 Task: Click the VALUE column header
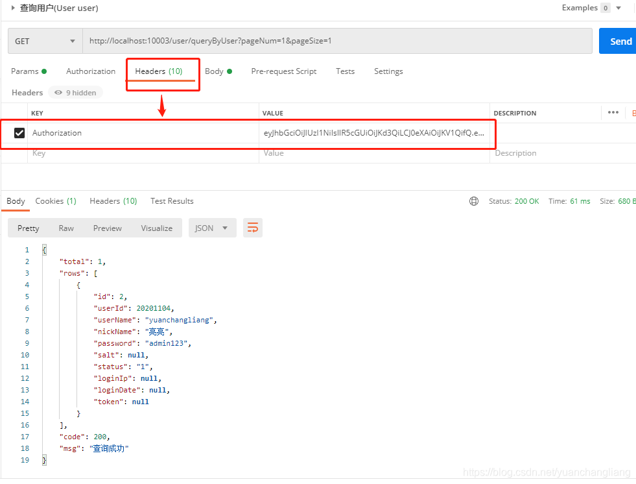[x=272, y=114]
